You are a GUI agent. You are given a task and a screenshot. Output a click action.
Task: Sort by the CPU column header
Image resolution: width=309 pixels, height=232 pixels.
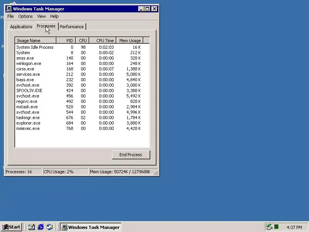coord(83,41)
